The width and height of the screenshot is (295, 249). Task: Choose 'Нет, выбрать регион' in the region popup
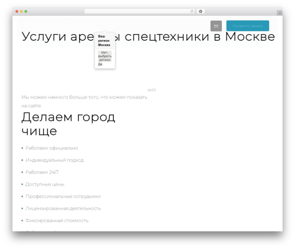click(x=104, y=56)
